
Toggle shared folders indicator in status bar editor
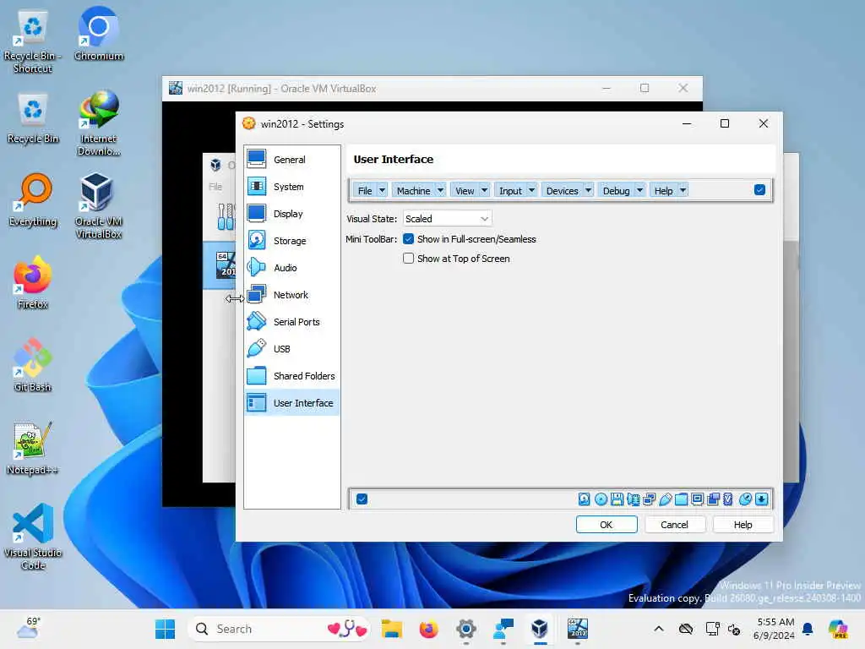682,499
